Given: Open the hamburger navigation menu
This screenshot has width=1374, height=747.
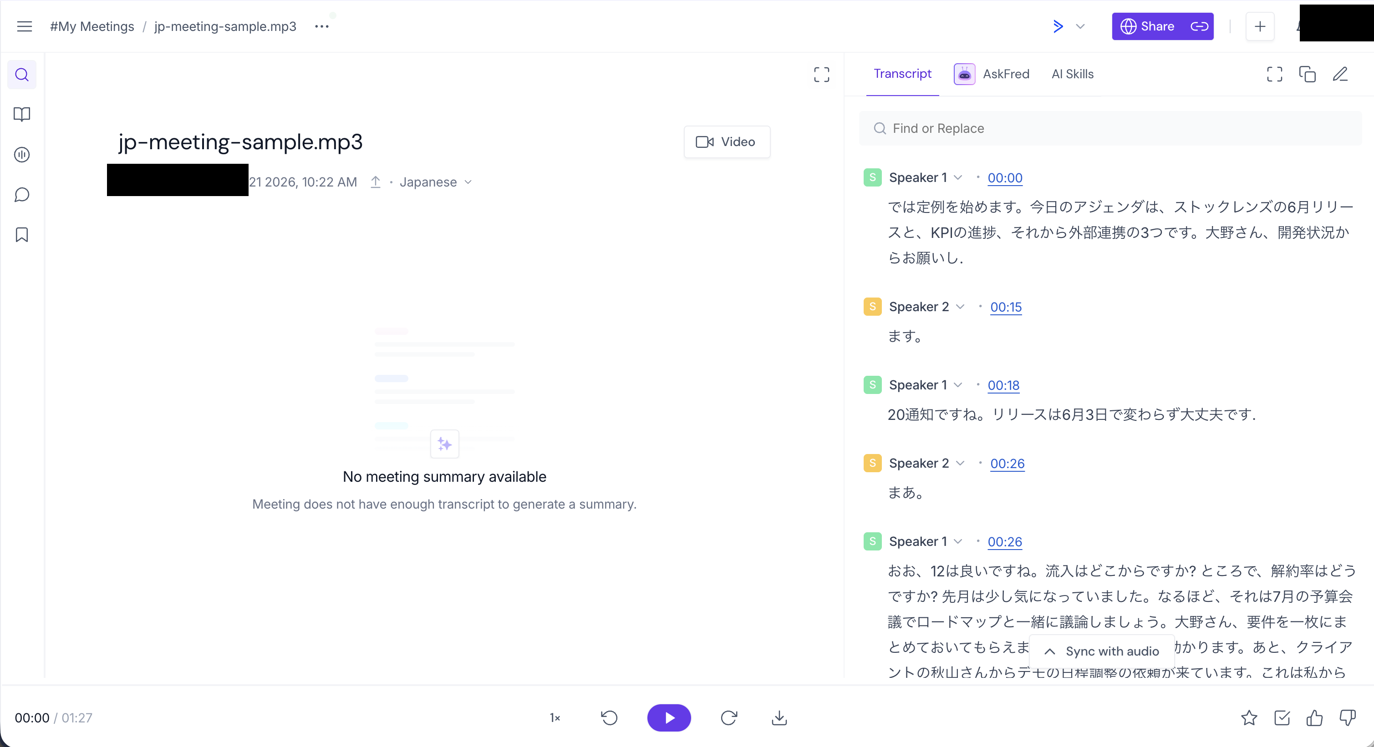Looking at the screenshot, I should 25,26.
